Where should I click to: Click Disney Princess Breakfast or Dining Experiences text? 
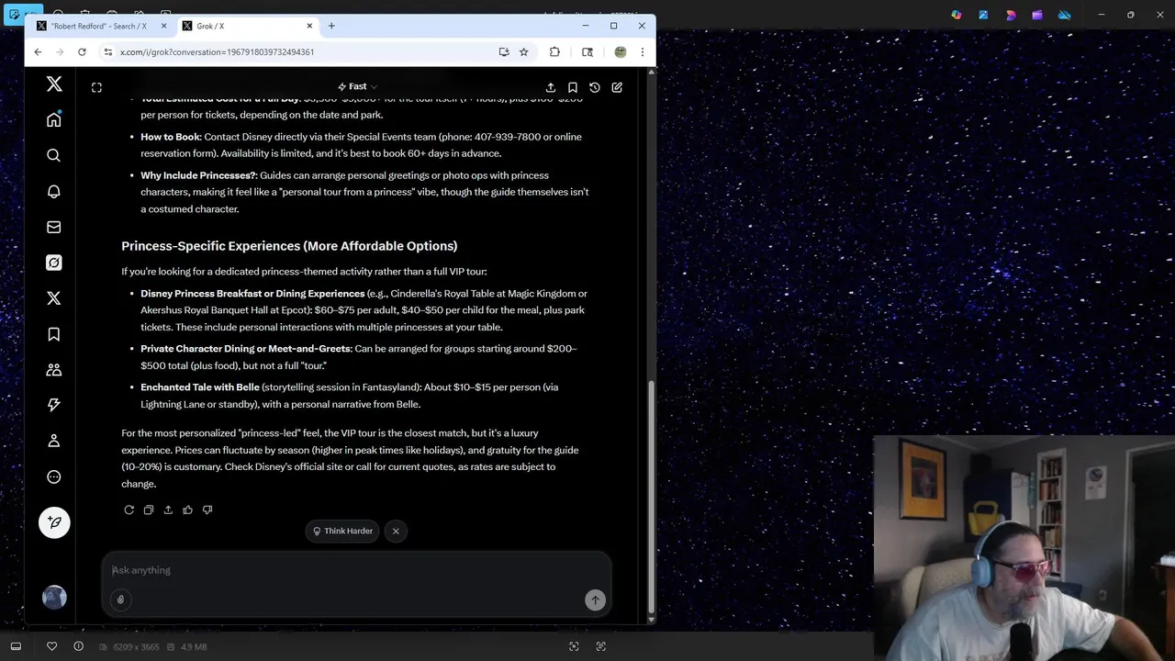point(252,294)
